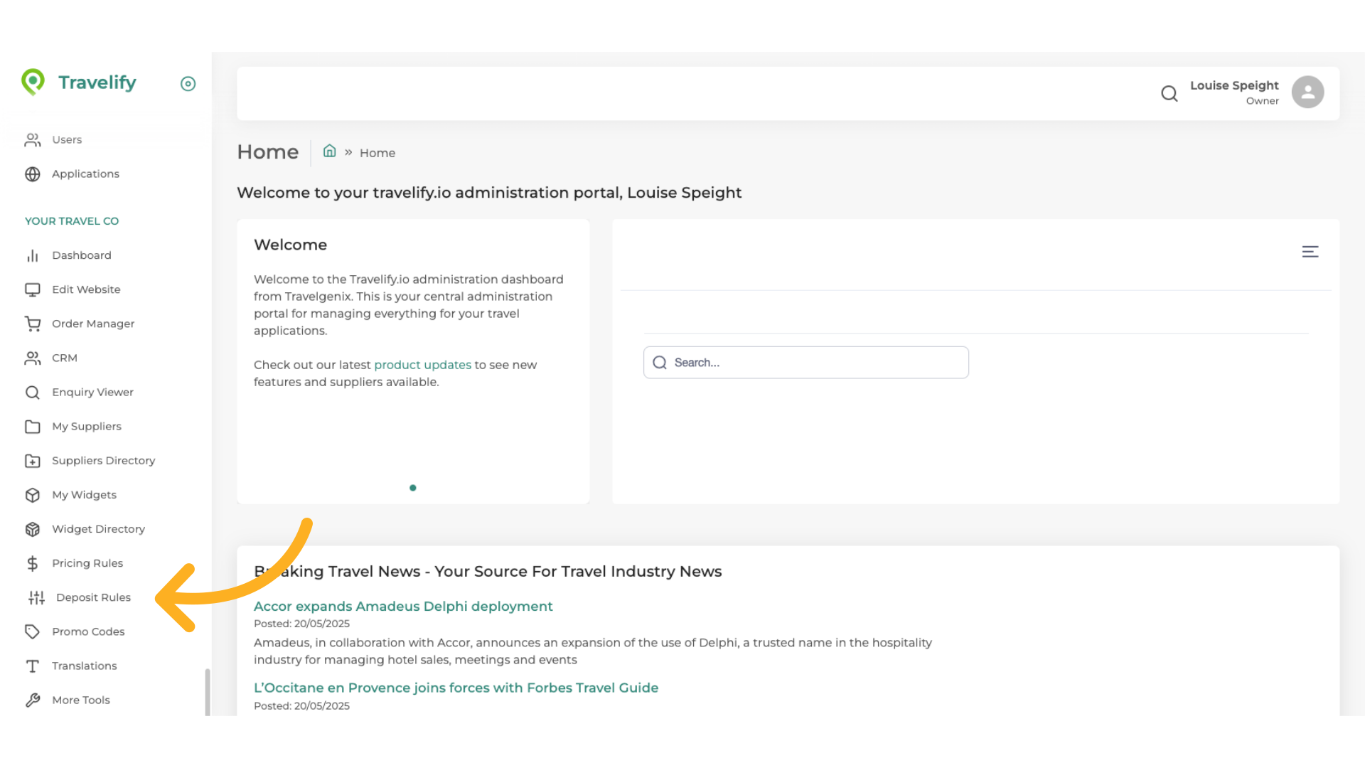Image resolution: width=1365 pixels, height=768 pixels.
Task: Click the Travelify logo icon
Action: click(33, 82)
